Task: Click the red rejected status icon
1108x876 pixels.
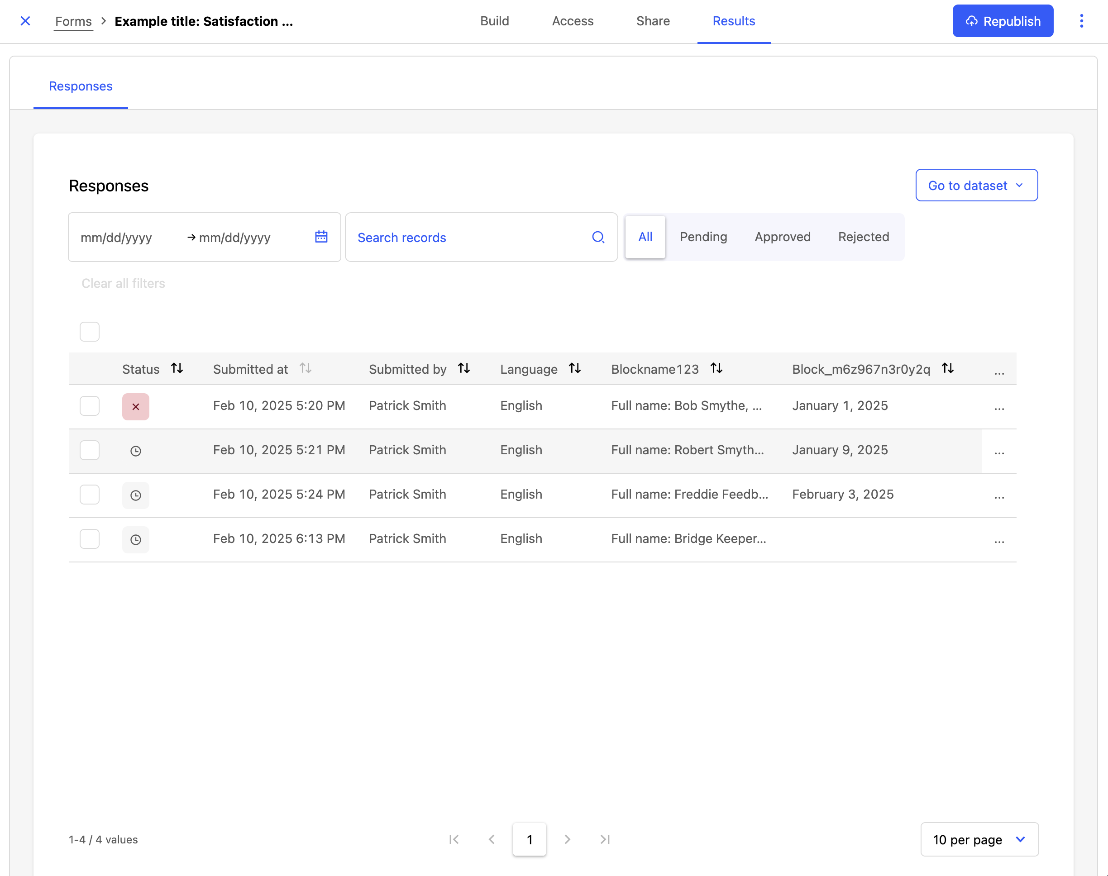Action: pyautogui.click(x=135, y=407)
